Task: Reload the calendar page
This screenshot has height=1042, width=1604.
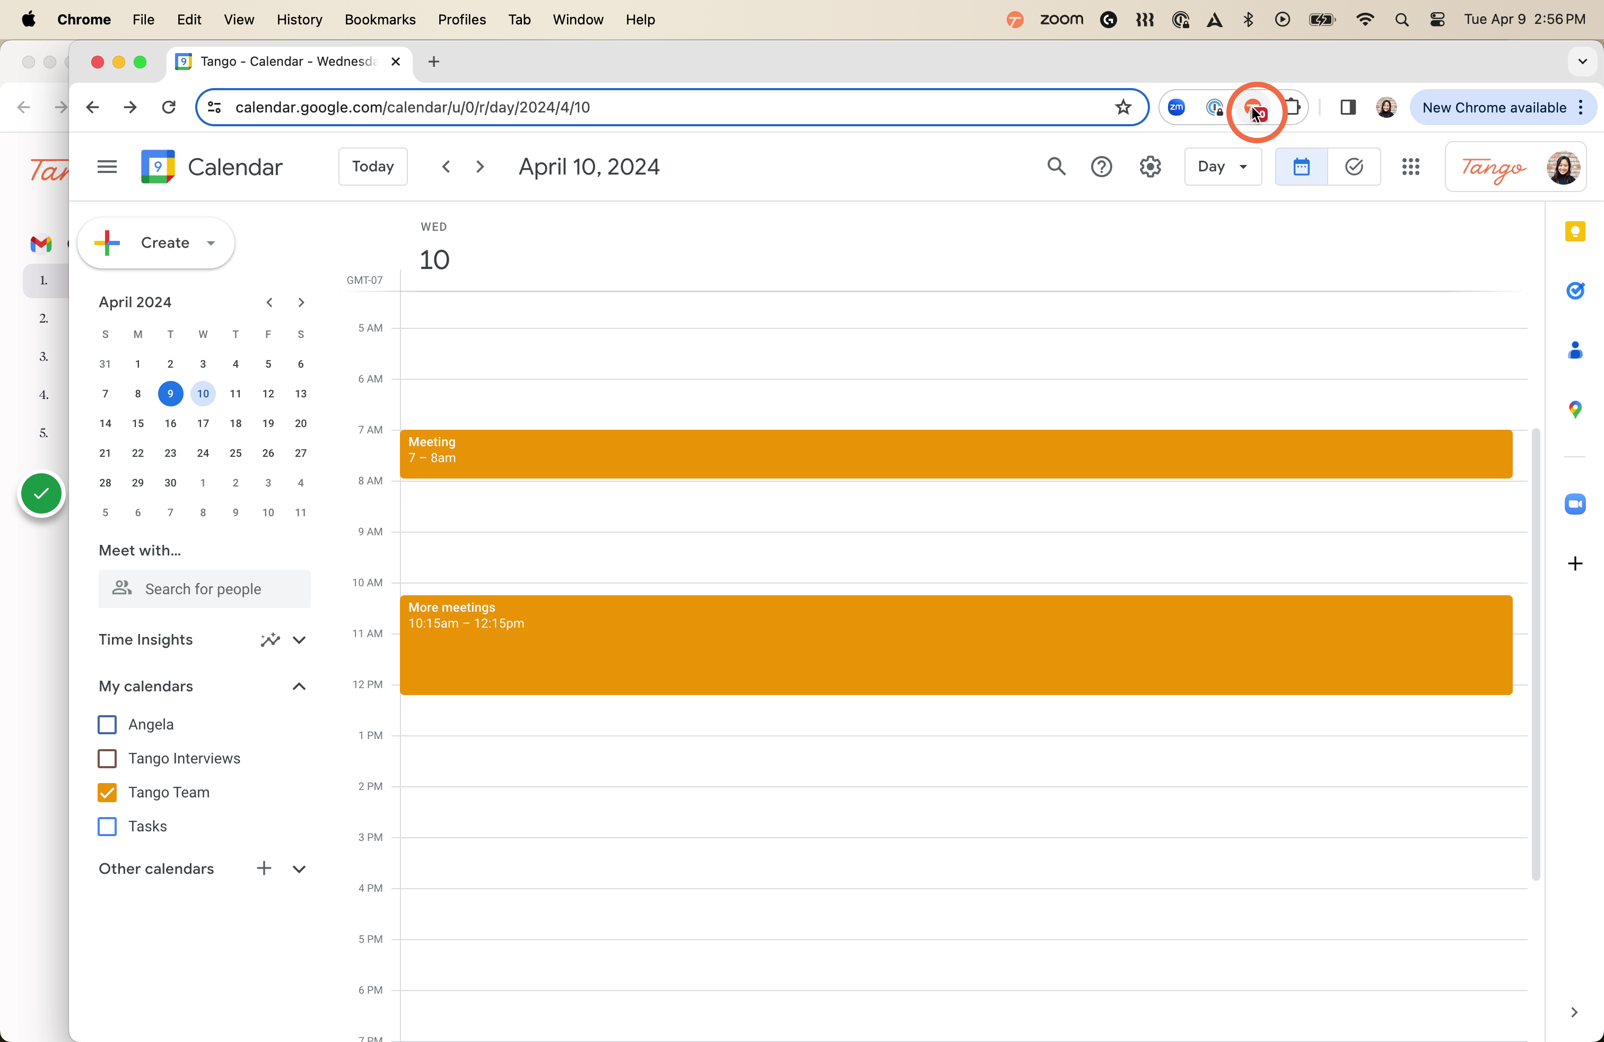Action: 169,107
